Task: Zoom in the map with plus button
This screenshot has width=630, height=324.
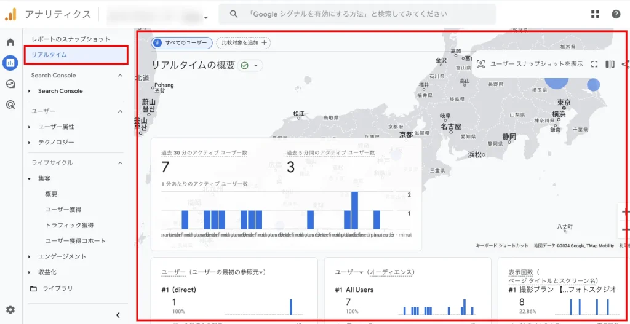Action: click(x=624, y=212)
